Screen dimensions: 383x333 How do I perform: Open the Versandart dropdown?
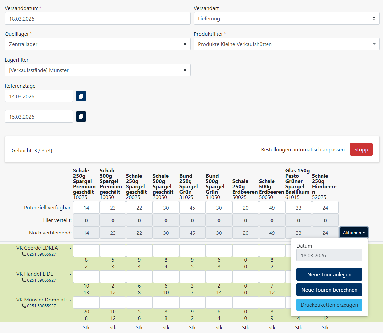click(286, 19)
